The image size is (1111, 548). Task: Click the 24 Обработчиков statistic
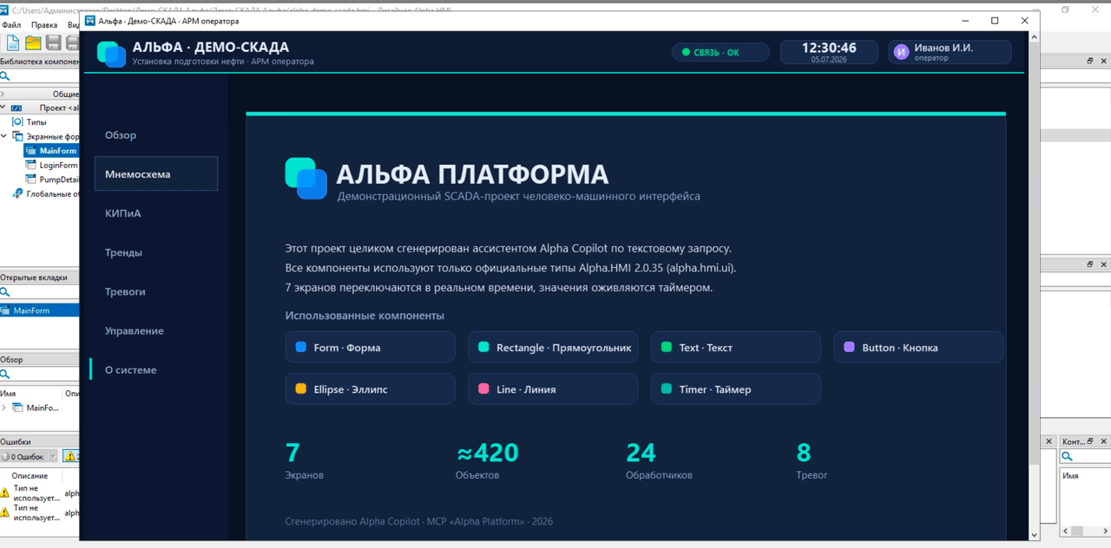click(659, 460)
